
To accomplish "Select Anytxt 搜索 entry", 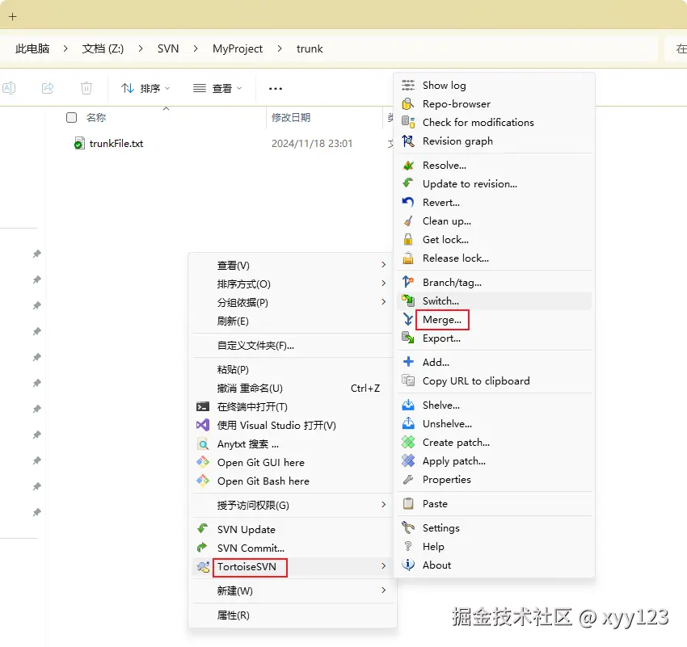I will pyautogui.click(x=292, y=444).
